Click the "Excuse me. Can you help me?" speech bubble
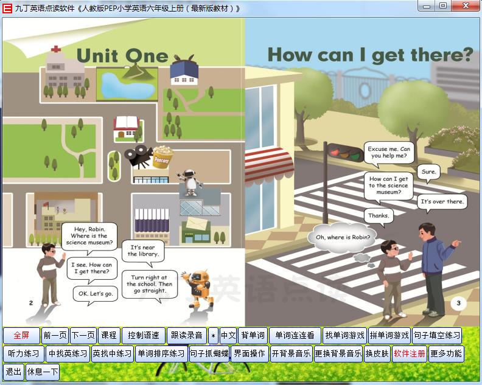482x385 pixels. (389, 153)
